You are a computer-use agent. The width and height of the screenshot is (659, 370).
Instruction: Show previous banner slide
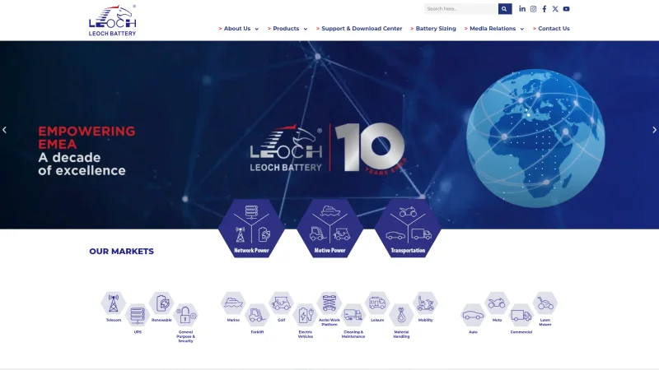point(5,130)
